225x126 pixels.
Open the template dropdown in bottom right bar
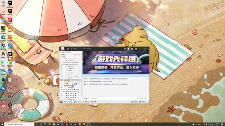tap(135, 102)
